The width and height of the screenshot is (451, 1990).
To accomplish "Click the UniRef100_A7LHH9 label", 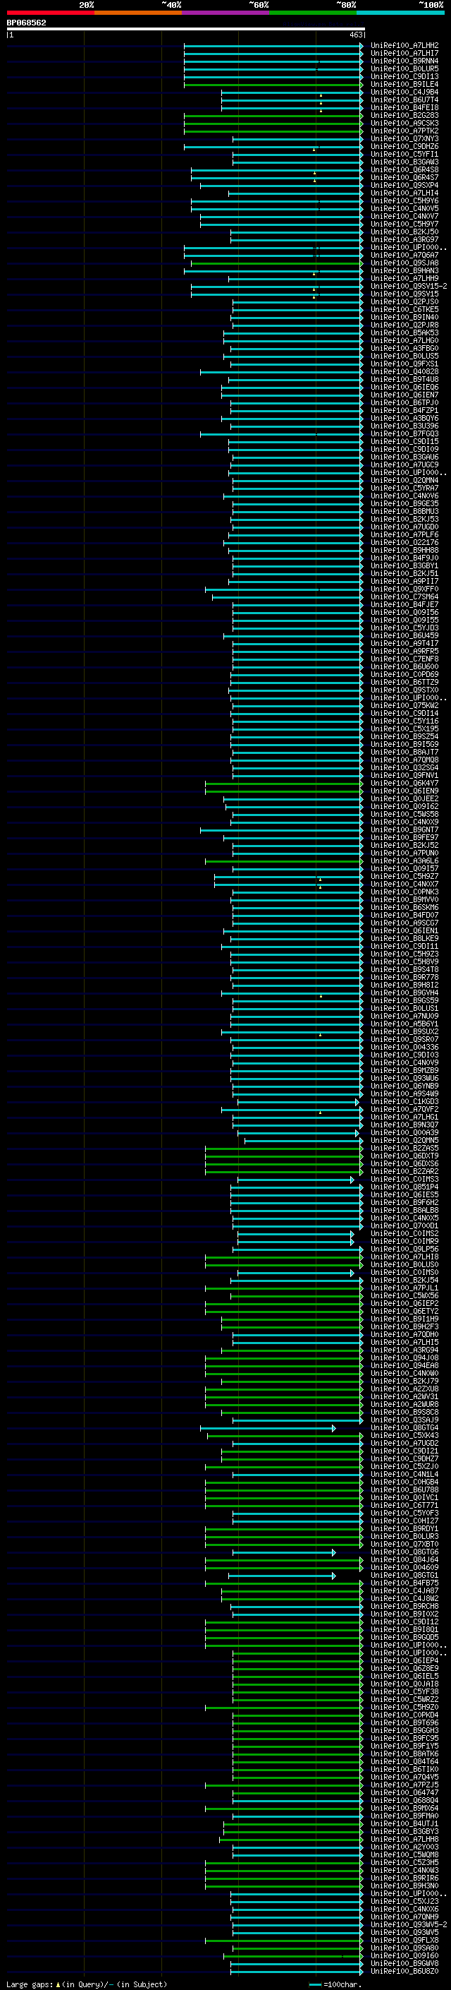I will [x=404, y=279].
